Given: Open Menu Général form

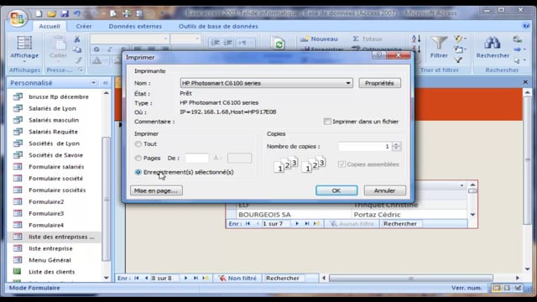Looking at the screenshot, I should tap(50, 260).
